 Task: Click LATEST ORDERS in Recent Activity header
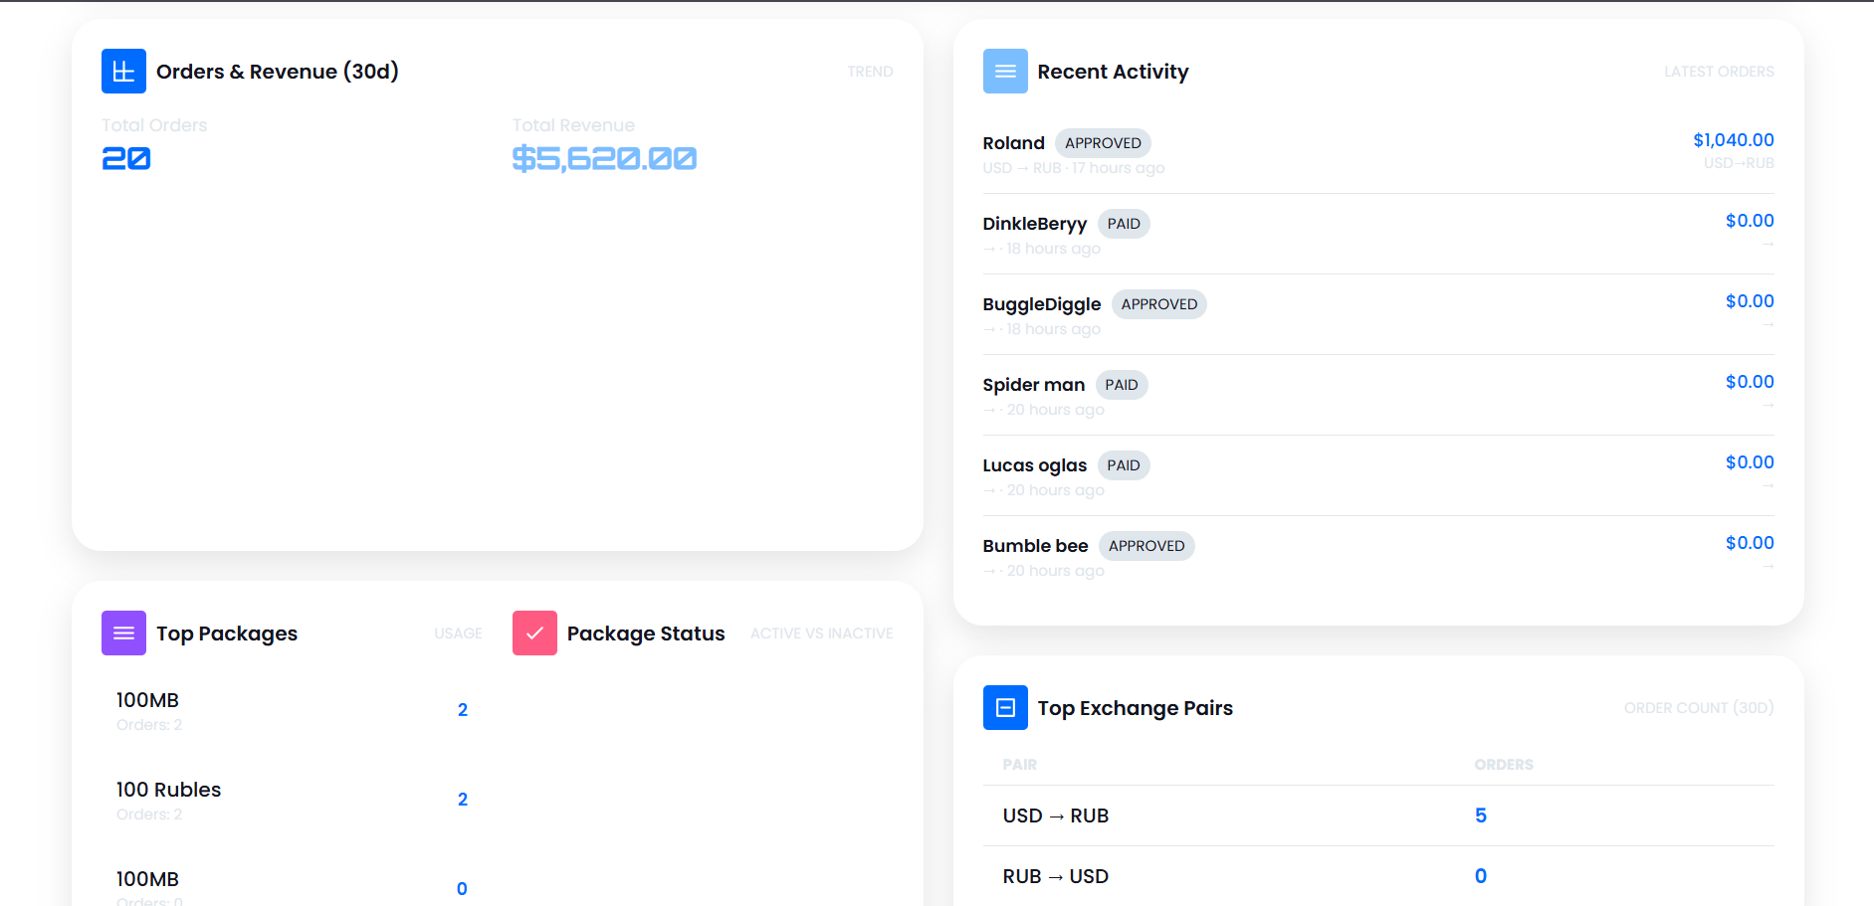click(1719, 71)
